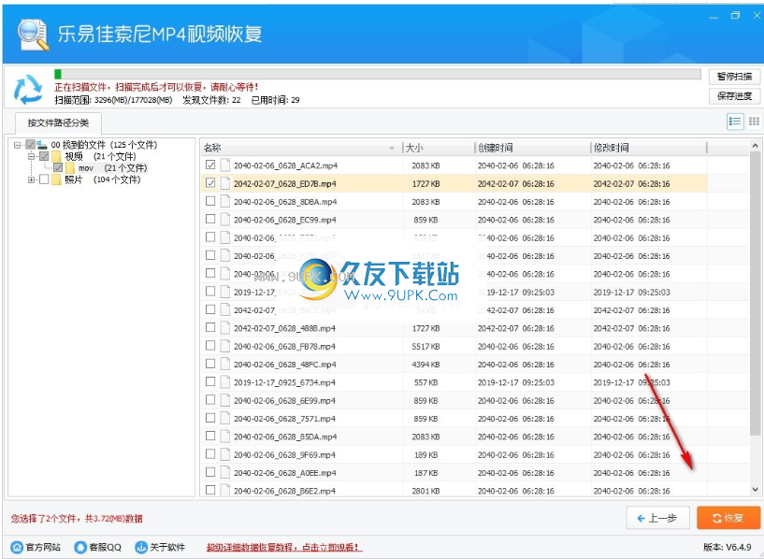Click the file list scroll up arrow
Screen dimensions: 764x559
(x=755, y=146)
